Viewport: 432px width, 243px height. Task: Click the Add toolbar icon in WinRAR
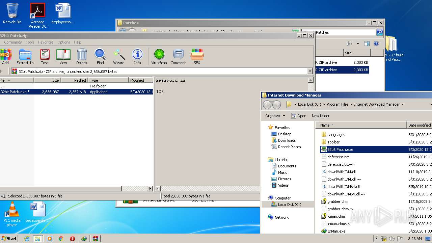click(5, 56)
